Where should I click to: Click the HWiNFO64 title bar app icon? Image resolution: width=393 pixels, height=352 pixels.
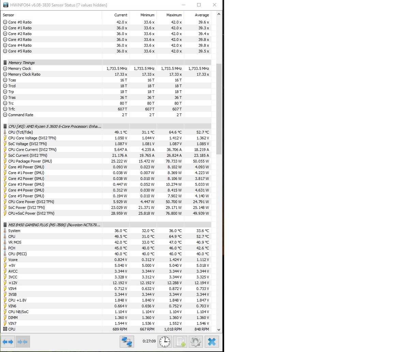[x=6, y=5]
